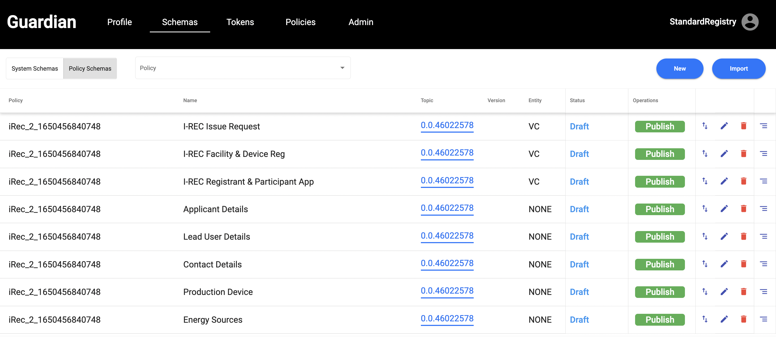Click the Import button
This screenshot has height=344, width=776.
tap(738, 68)
